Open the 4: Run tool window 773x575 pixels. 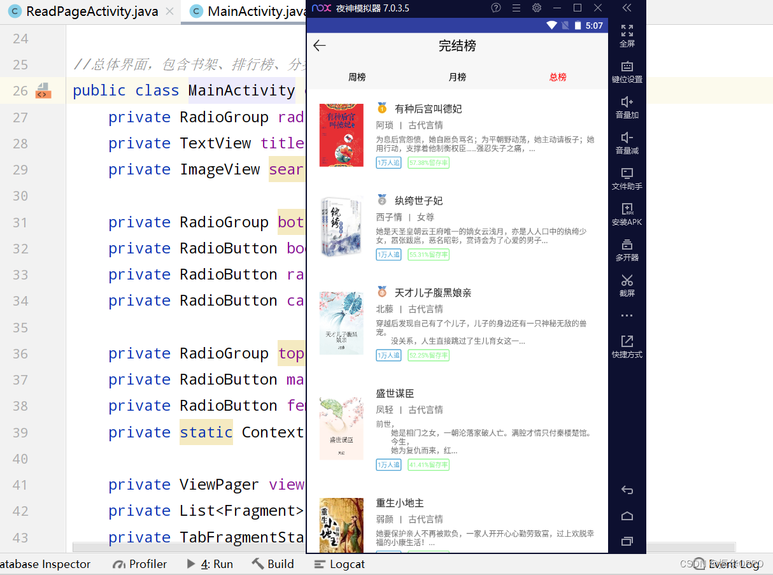pyautogui.click(x=209, y=564)
